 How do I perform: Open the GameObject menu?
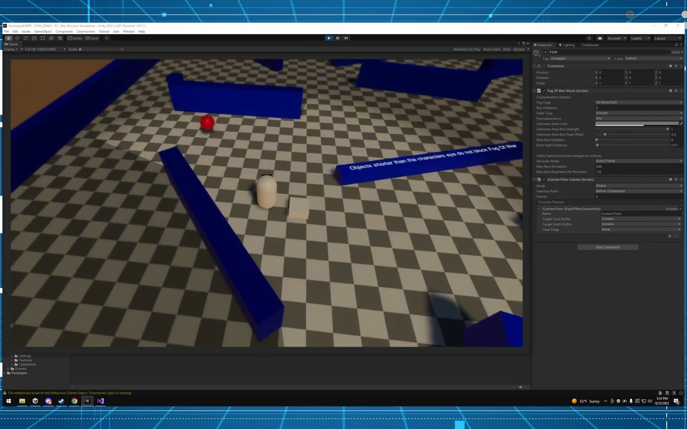[x=42, y=31]
